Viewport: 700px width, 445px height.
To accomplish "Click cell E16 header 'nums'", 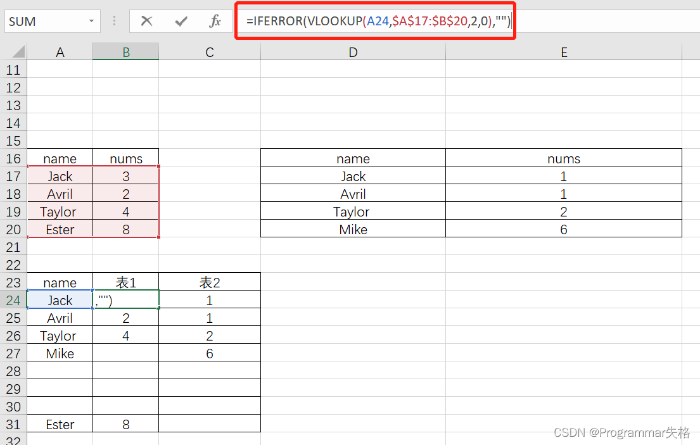I will (x=564, y=158).
